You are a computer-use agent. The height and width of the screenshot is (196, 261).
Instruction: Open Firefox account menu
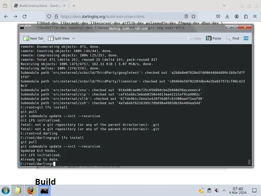pyautogui.click(x=237, y=17)
